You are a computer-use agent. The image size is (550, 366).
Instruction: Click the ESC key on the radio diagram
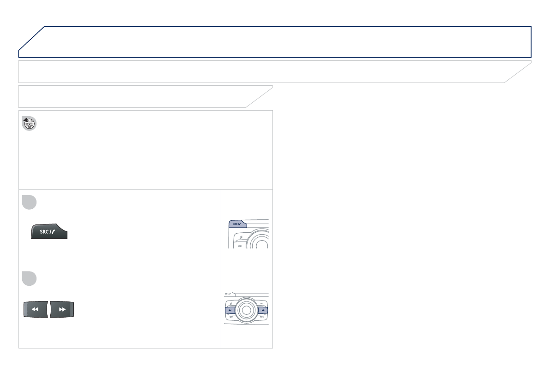click(x=262, y=303)
